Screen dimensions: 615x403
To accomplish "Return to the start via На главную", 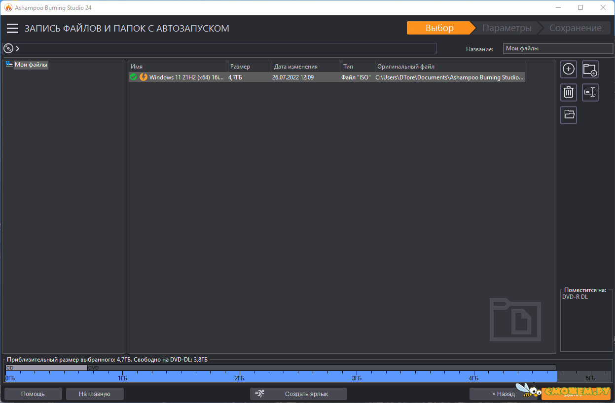I will pyautogui.click(x=95, y=394).
